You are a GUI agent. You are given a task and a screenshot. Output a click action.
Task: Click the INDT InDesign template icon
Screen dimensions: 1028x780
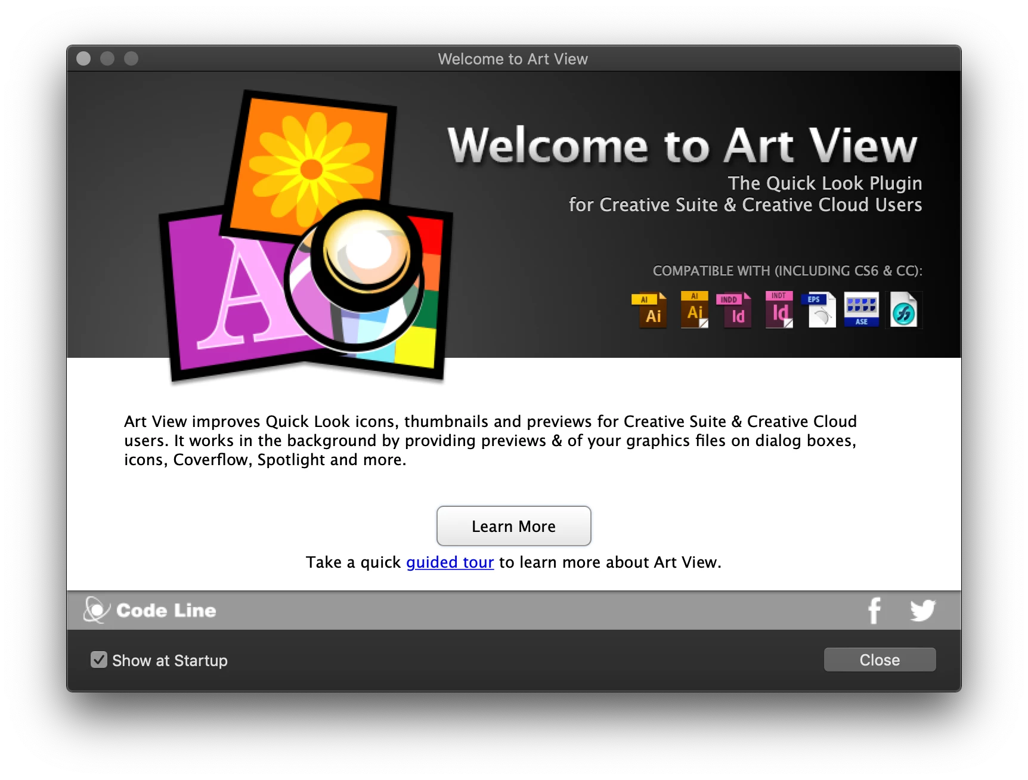pyautogui.click(x=779, y=309)
